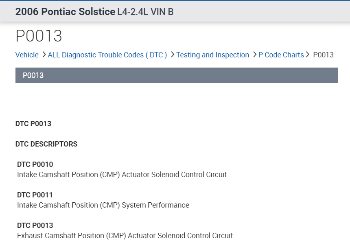Click the 2006 Pontiac Solstice vehicle title
The width and height of the screenshot is (350, 243).
point(65,12)
